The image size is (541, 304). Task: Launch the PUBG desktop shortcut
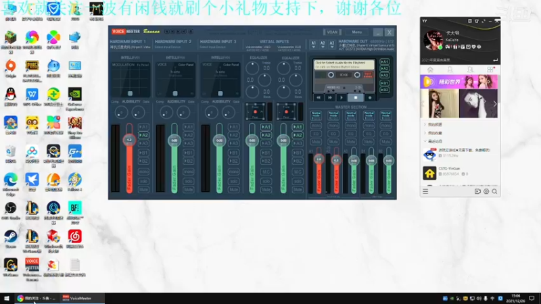32,70
